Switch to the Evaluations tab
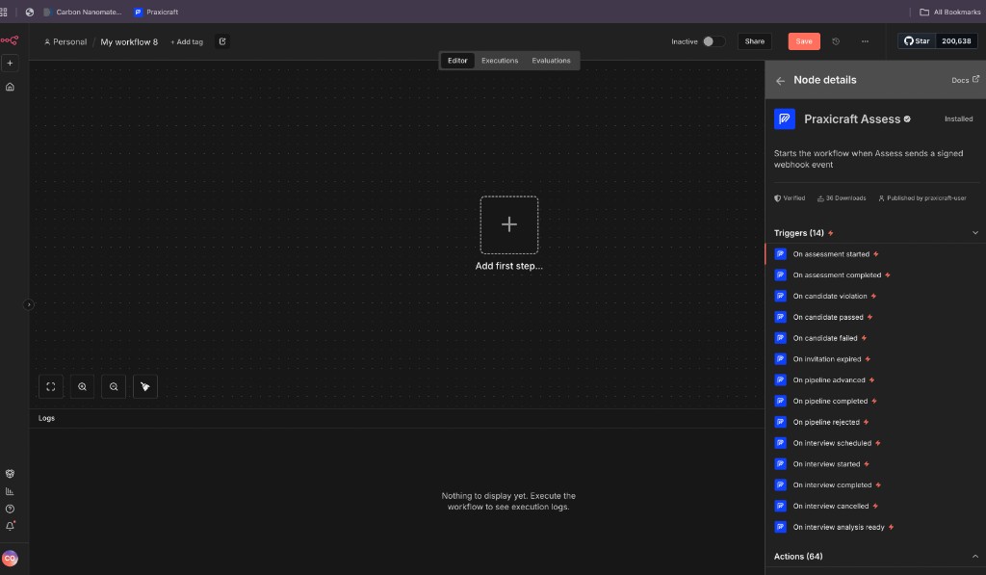Viewport: 986px width, 575px height. [x=551, y=61]
